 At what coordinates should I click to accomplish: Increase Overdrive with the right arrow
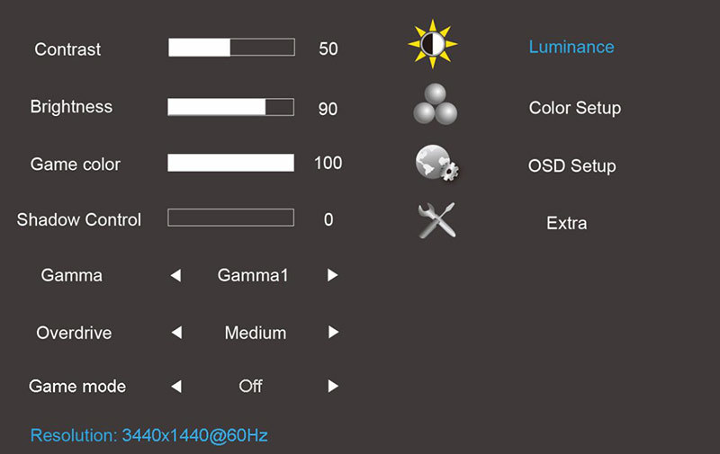pos(333,333)
